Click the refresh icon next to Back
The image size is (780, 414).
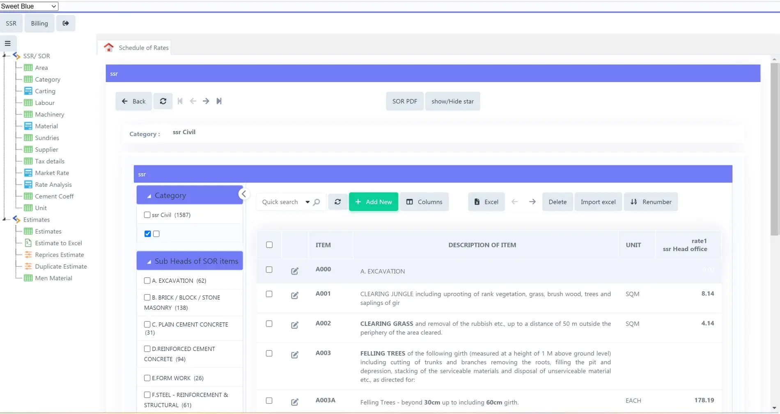tap(163, 101)
